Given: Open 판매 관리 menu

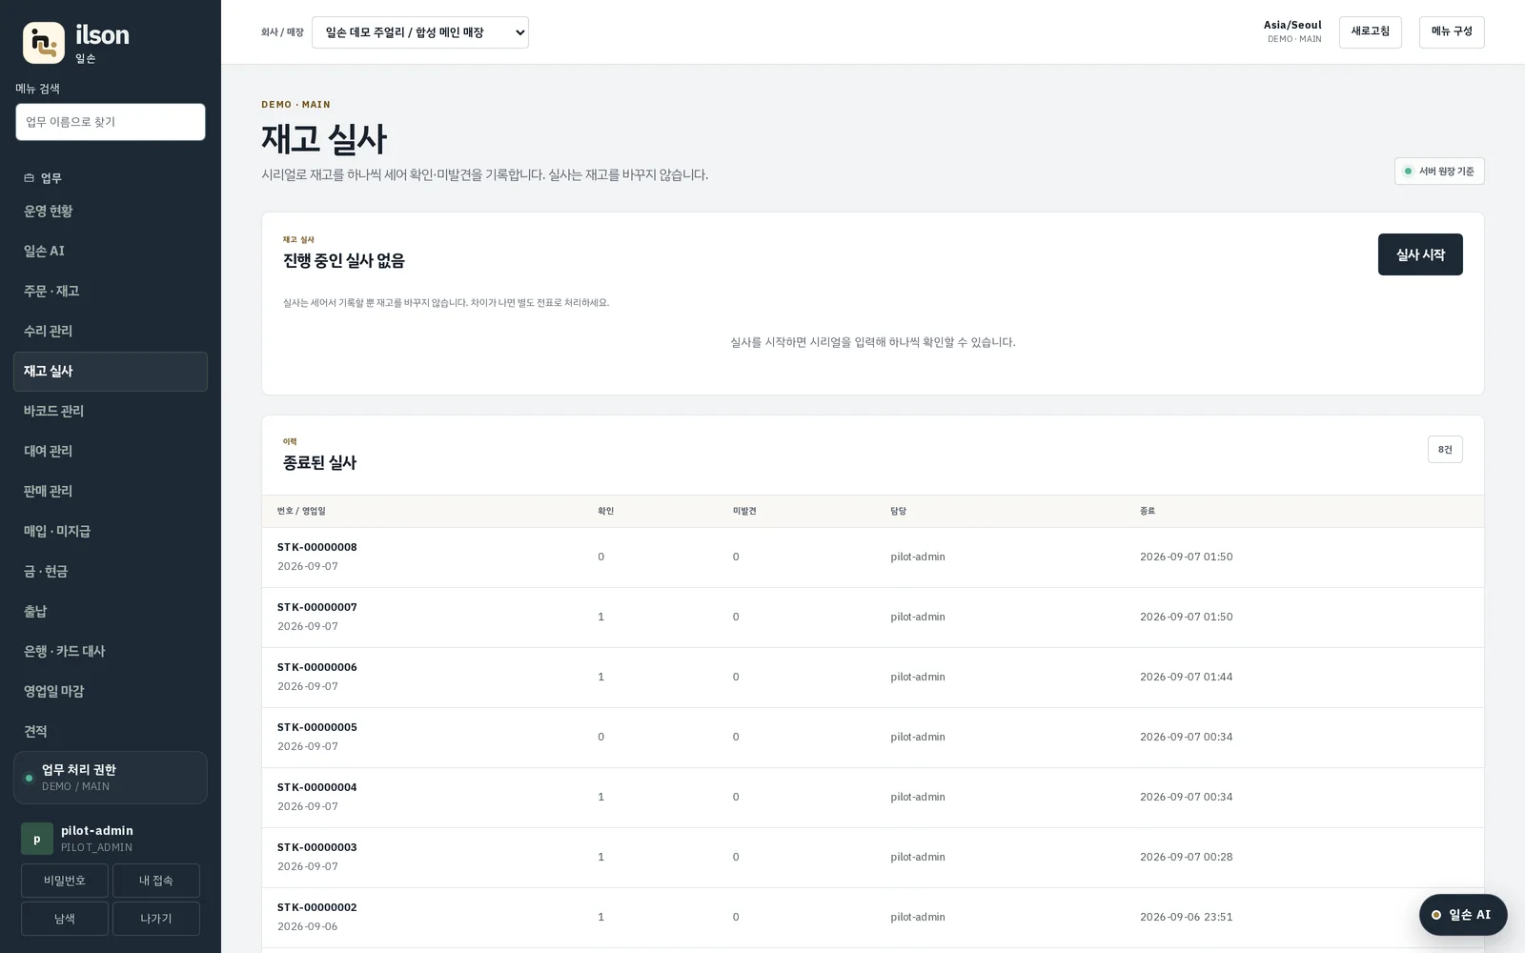Looking at the screenshot, I should (111, 492).
